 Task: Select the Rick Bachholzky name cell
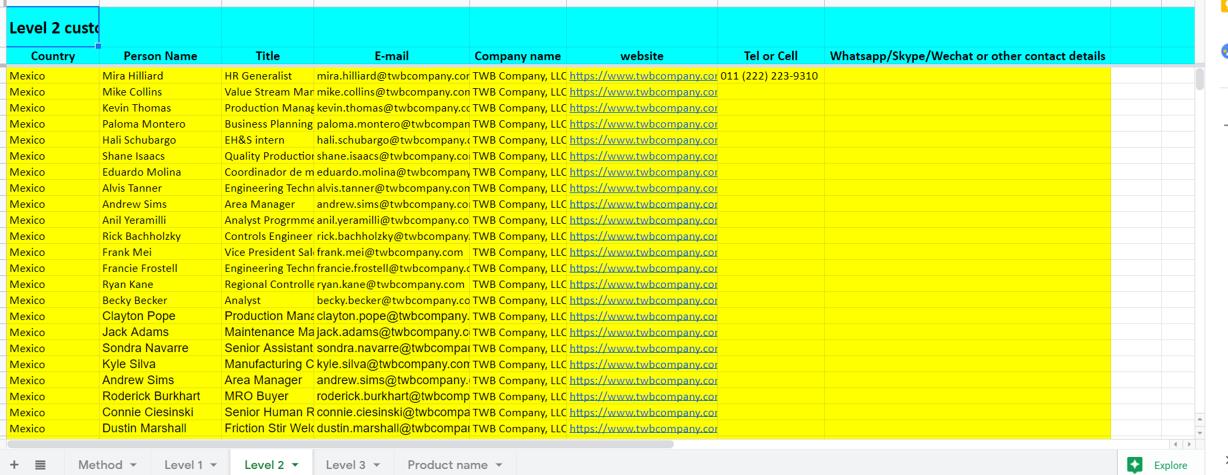160,236
